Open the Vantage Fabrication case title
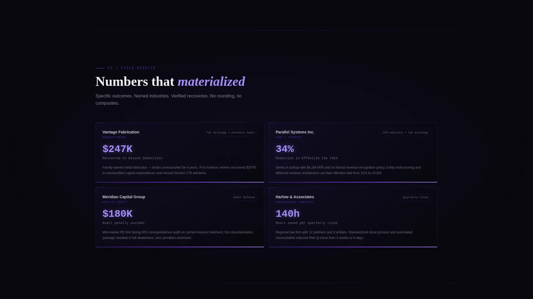The image size is (533, 299). [121, 132]
